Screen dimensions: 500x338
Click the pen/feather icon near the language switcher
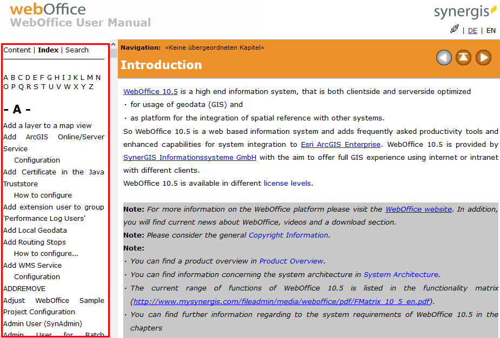tap(454, 29)
